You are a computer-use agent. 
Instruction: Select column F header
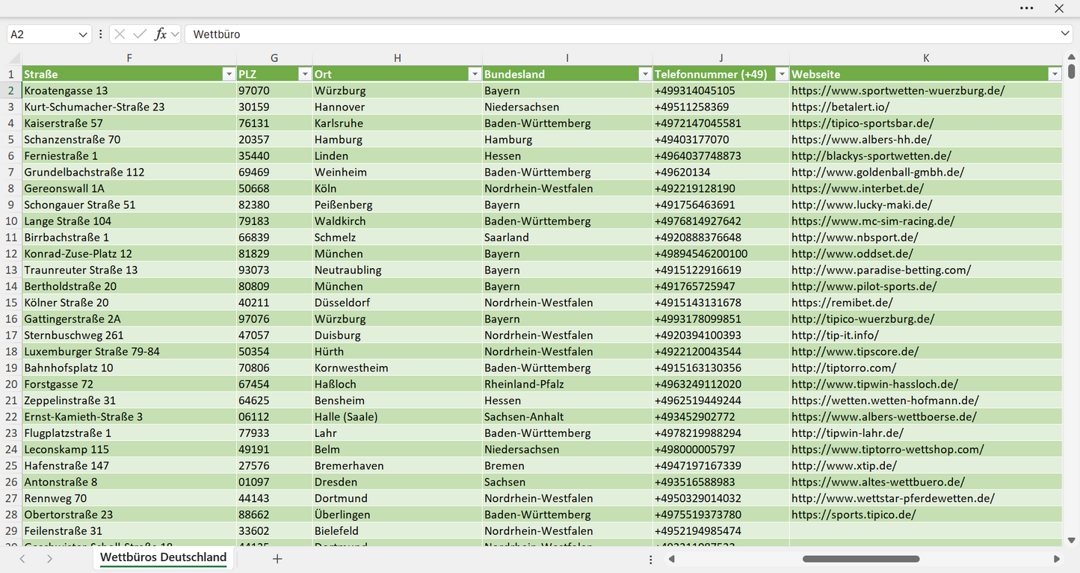point(129,58)
